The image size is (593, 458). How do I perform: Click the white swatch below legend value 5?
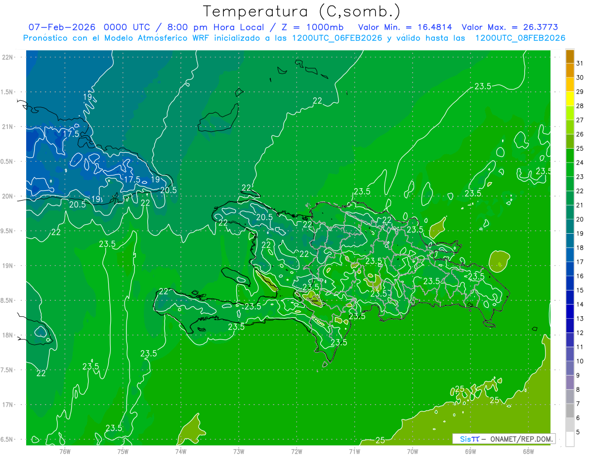[570, 439]
